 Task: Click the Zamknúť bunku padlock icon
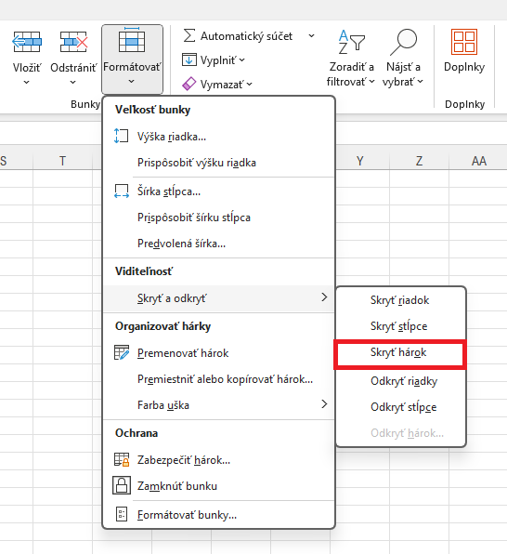click(122, 485)
